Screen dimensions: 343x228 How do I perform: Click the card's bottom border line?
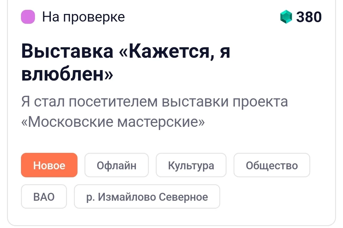pos(171,225)
